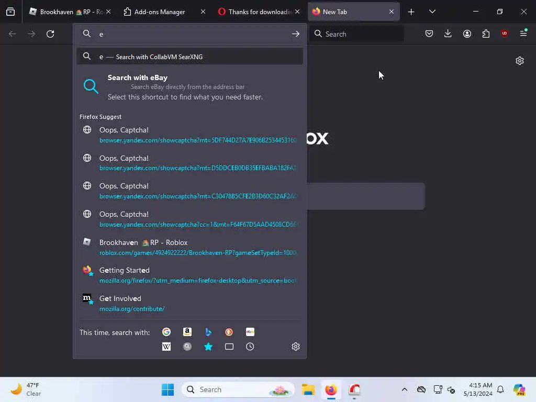
Task: Open Oops Captcha suggestion mt=D5DDCE
Action: click(189, 163)
